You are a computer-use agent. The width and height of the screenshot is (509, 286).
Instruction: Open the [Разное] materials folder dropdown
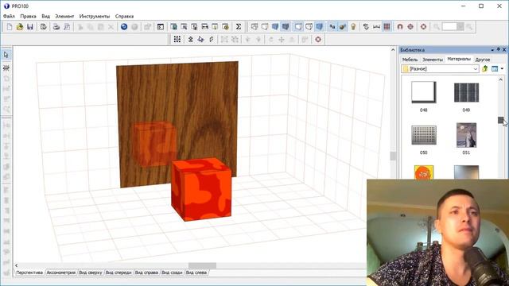[x=440, y=69]
